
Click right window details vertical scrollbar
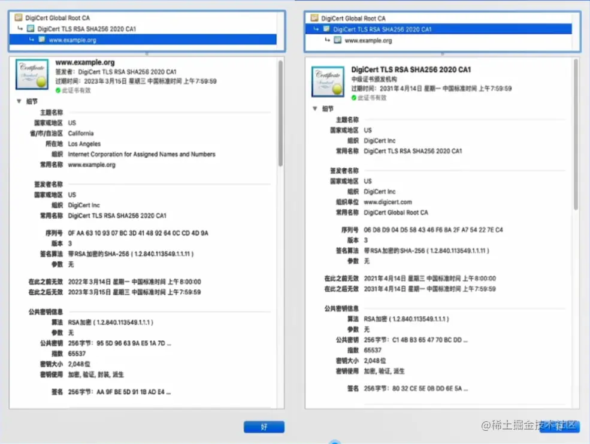[x=576, y=134]
